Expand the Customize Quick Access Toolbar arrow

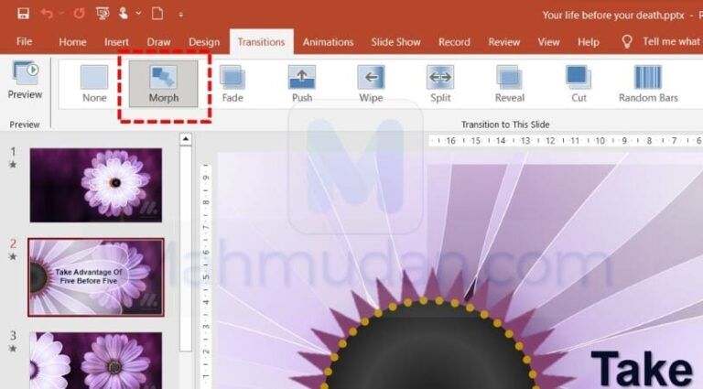point(181,15)
